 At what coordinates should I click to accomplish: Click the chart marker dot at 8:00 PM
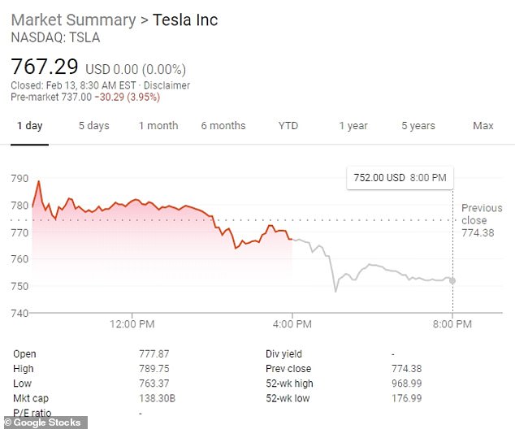452,281
